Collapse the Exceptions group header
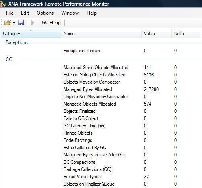202x188 pixels. [x=17, y=42]
